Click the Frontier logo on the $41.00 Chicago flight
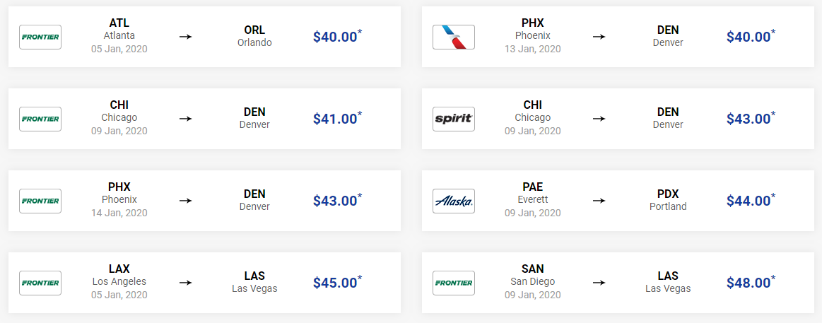Viewport: 822px width, 323px height. click(40, 119)
